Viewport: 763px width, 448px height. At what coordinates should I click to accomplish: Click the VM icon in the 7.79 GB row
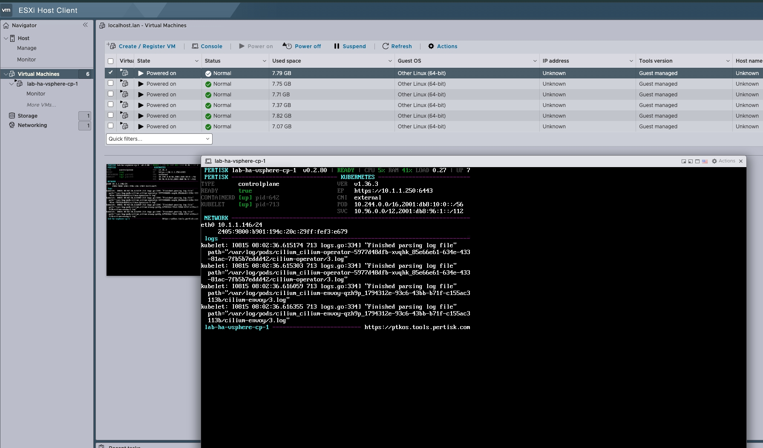[x=124, y=73]
